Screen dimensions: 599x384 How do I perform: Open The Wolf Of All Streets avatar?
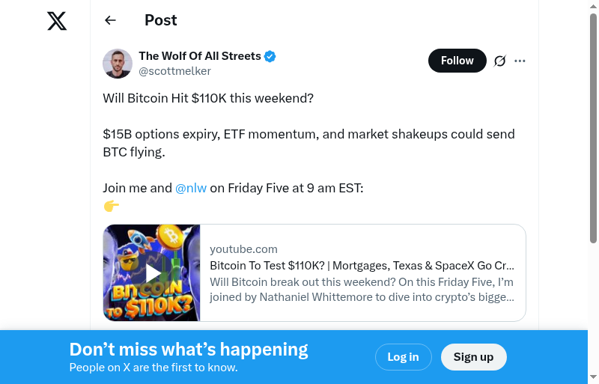(x=118, y=64)
